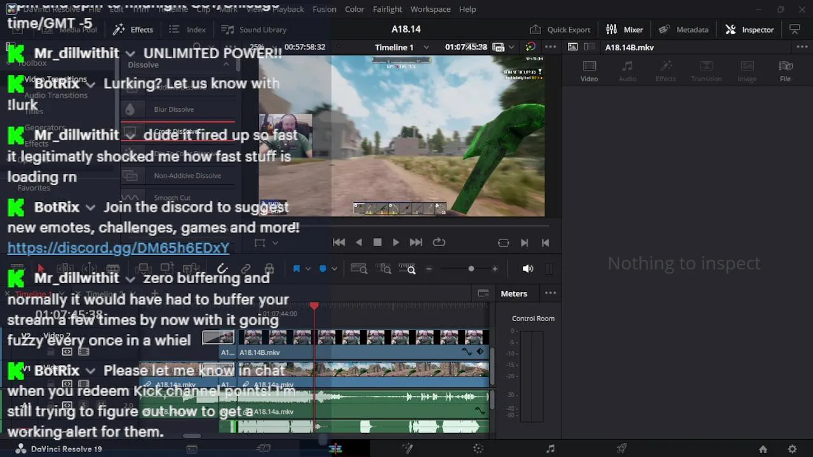Open Inspector options three-dot menu
This screenshot has height=457, width=813.
[802, 47]
